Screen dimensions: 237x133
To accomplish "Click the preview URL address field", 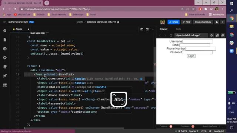I will [191, 35].
